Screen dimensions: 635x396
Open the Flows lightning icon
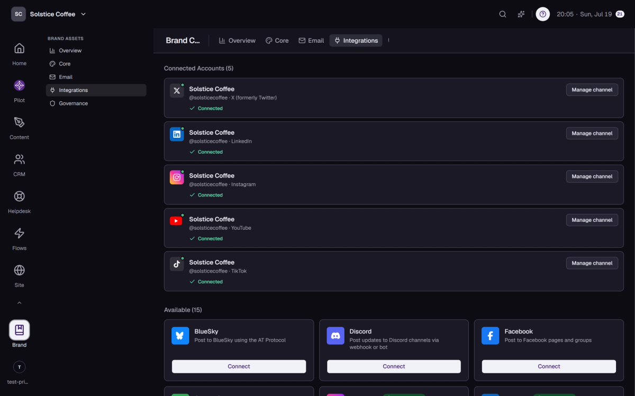(x=19, y=233)
